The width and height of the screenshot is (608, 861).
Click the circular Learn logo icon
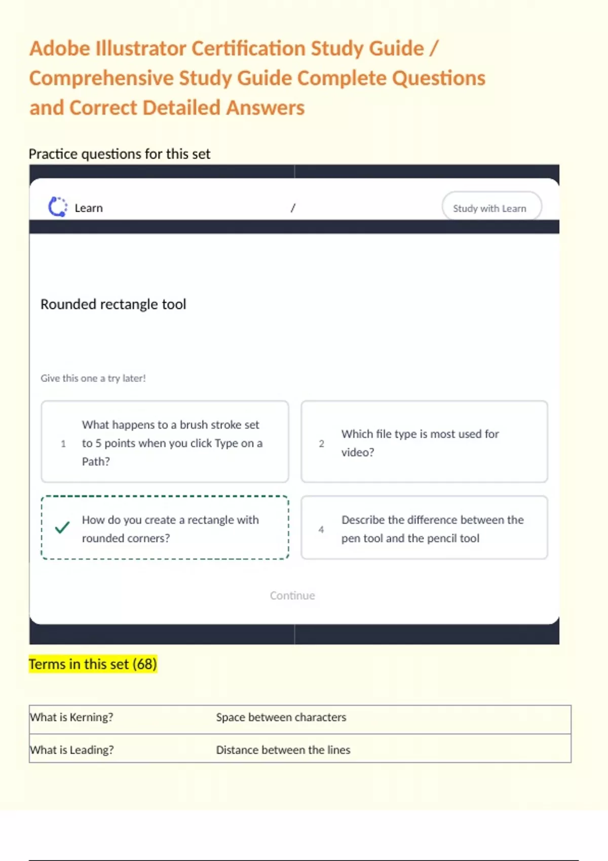[57, 207]
